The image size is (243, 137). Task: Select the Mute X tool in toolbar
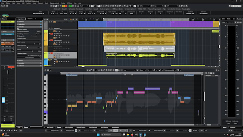point(113,6)
